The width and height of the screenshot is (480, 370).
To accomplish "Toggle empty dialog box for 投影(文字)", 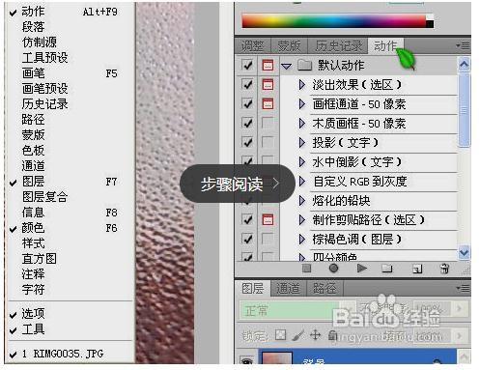I will point(268,142).
